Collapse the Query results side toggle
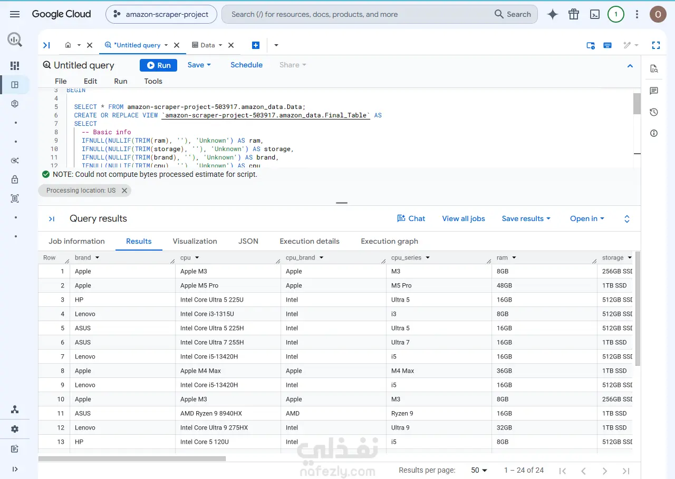 point(52,219)
